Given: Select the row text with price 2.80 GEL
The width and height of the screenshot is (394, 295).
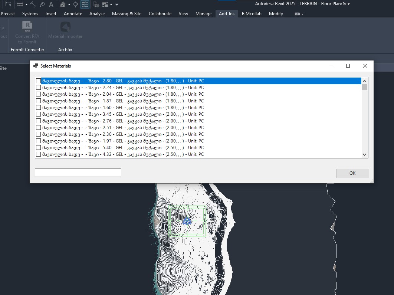Looking at the screenshot, I should click(123, 81).
